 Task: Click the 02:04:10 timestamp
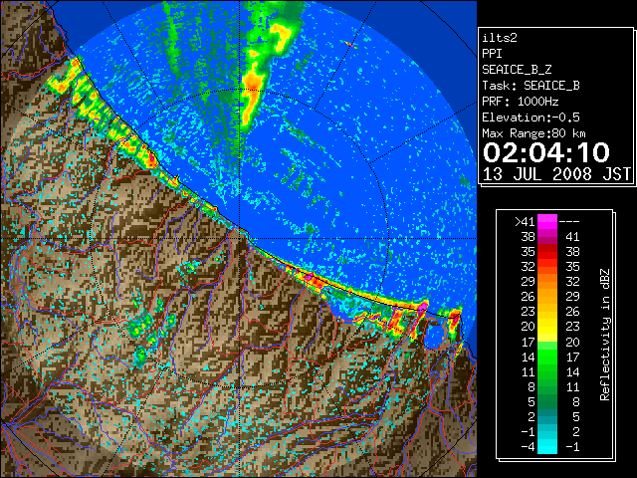(546, 152)
